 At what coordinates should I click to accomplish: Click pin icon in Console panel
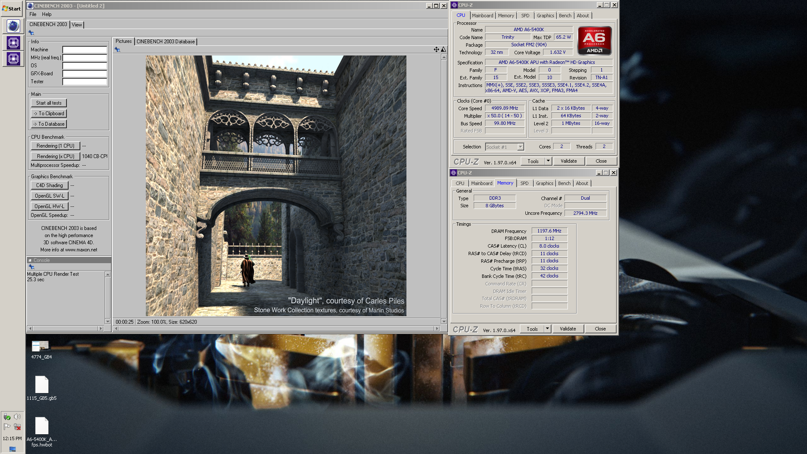tap(31, 267)
